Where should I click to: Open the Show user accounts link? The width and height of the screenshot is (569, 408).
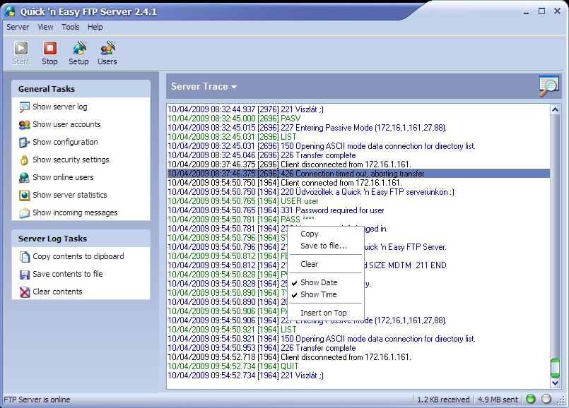[66, 124]
